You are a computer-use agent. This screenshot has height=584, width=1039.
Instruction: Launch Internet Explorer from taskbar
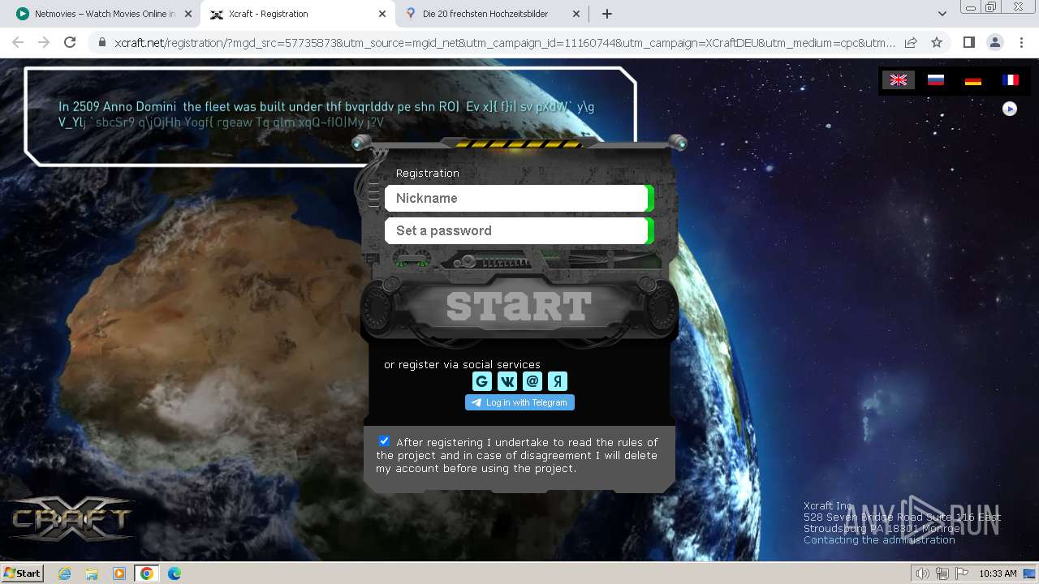tap(64, 573)
